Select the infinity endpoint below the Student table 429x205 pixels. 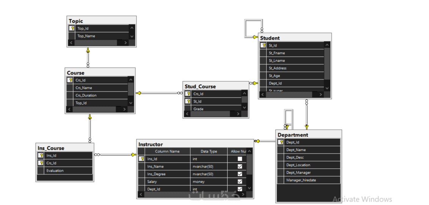pyautogui.click(x=307, y=102)
